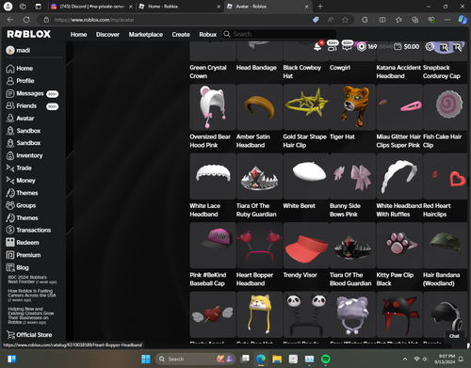Select the Fish Cake Hair Clip
The image size is (471, 368).
446,107
